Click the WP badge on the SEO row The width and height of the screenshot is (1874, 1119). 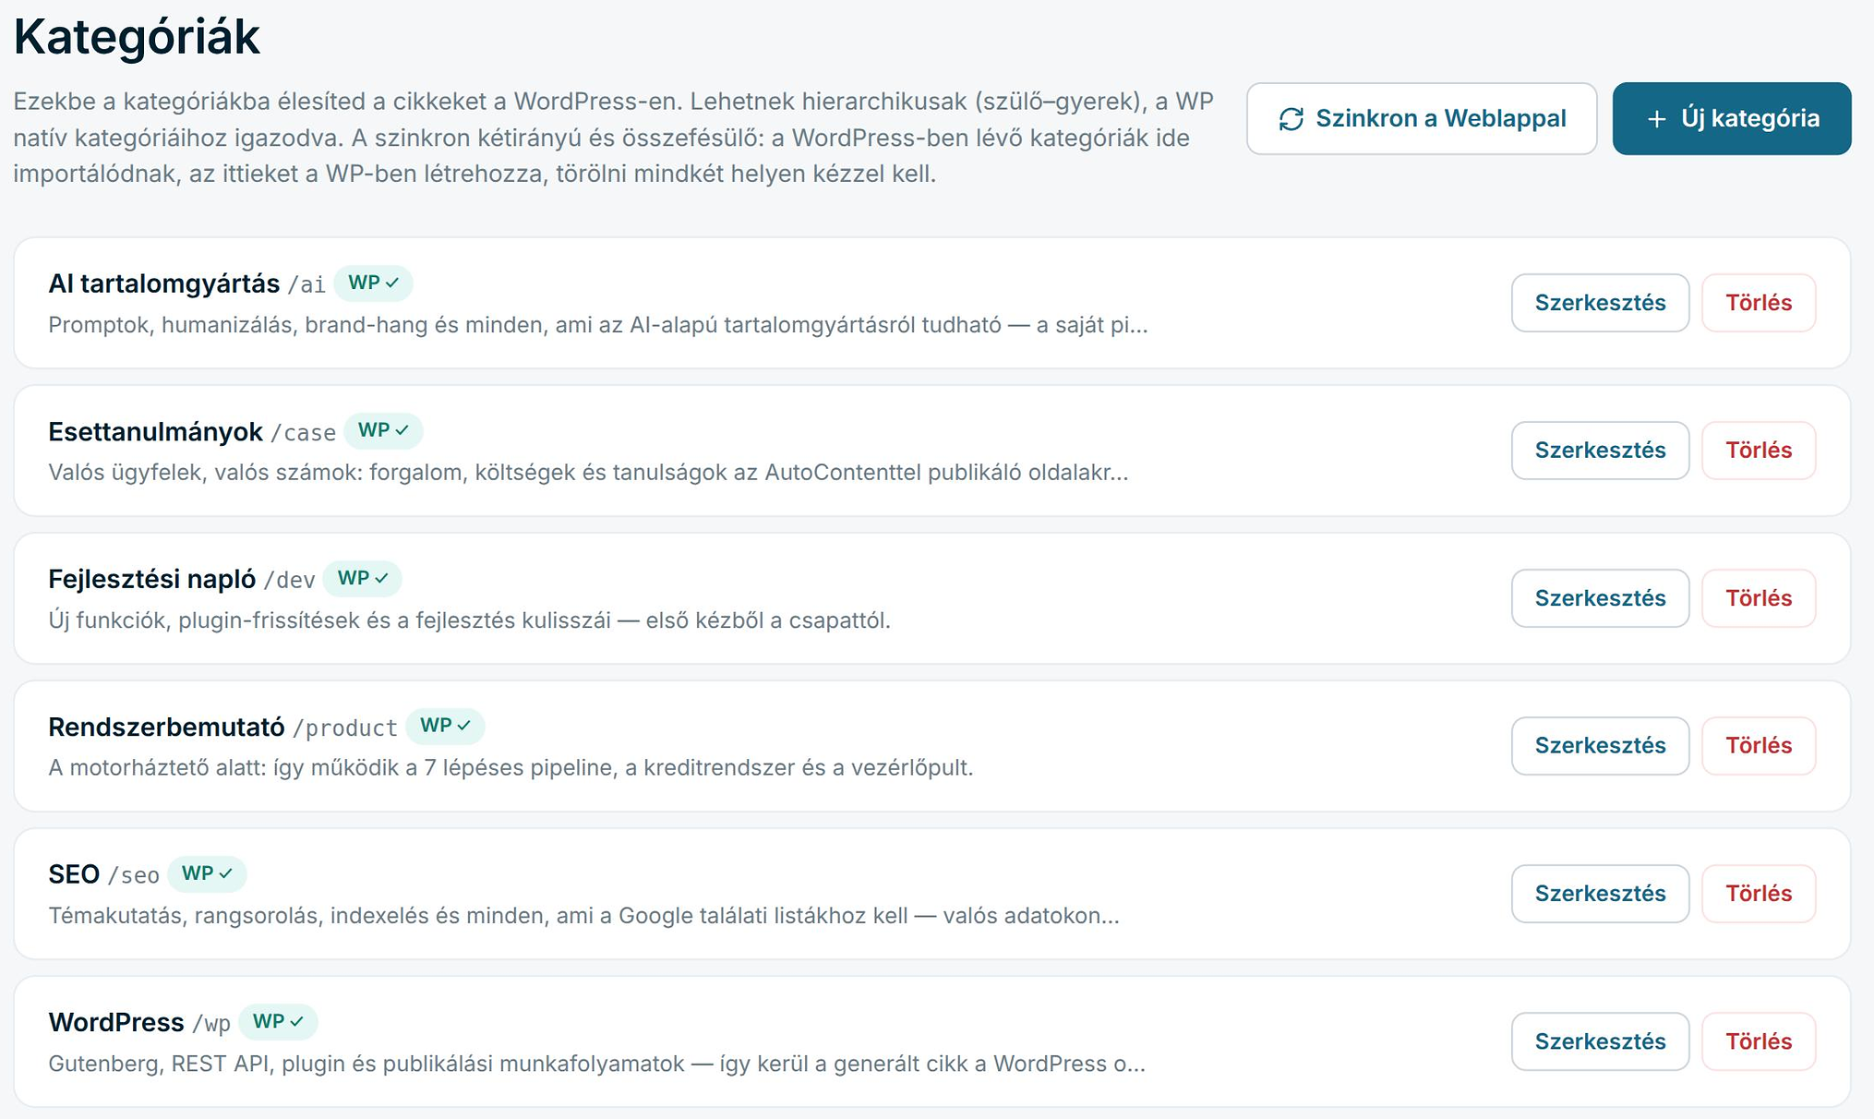207,873
